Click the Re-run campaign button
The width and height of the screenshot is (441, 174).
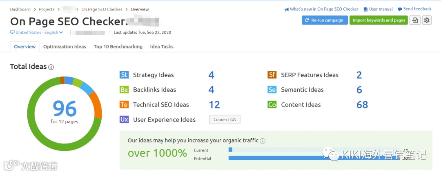point(325,20)
